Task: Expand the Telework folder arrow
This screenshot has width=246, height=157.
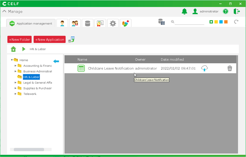Action: point(16,94)
